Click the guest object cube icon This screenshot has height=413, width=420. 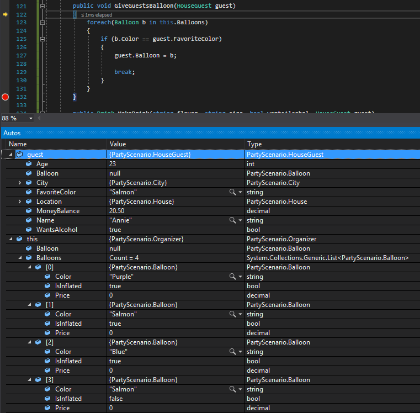(19, 155)
